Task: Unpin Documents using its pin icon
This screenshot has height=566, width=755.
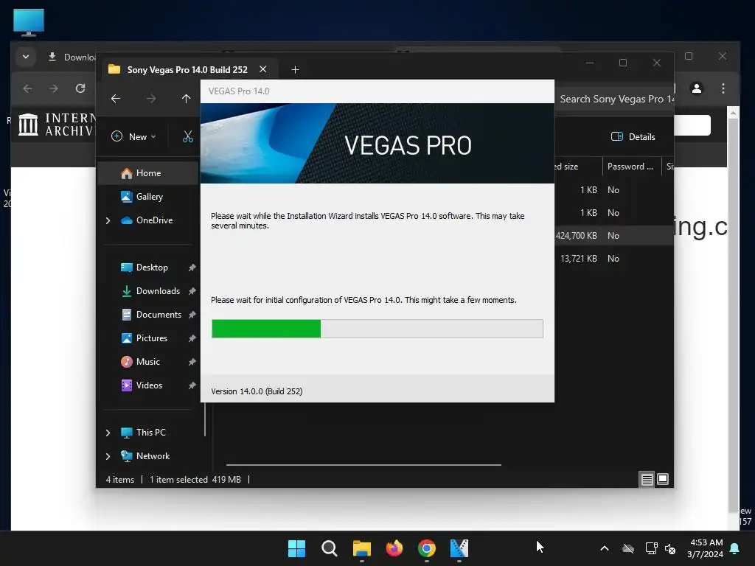Action: click(x=192, y=315)
